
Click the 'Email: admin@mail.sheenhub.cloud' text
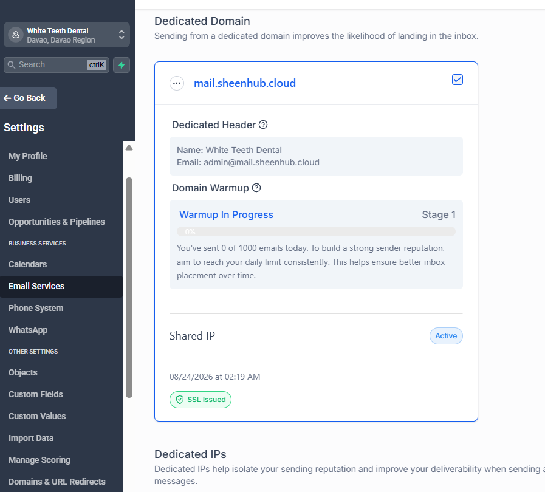click(248, 162)
